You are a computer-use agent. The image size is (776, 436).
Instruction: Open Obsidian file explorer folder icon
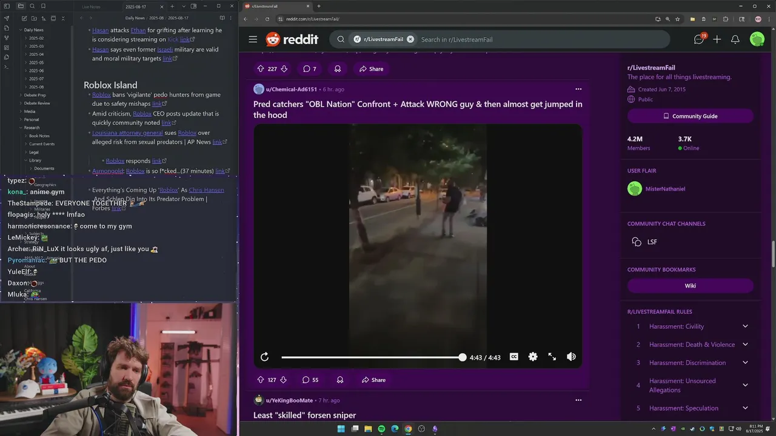[21, 6]
